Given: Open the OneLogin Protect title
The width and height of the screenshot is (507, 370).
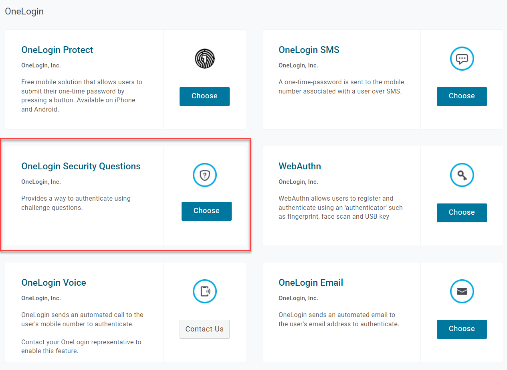Looking at the screenshot, I should (x=57, y=50).
